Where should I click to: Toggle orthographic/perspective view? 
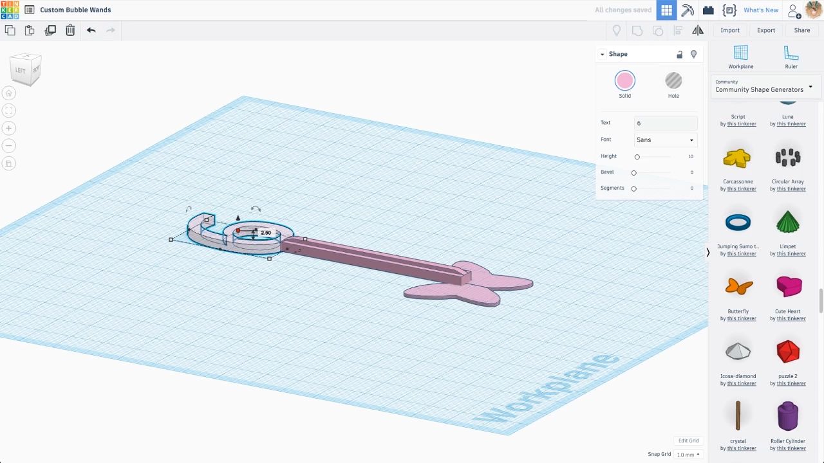coord(9,164)
